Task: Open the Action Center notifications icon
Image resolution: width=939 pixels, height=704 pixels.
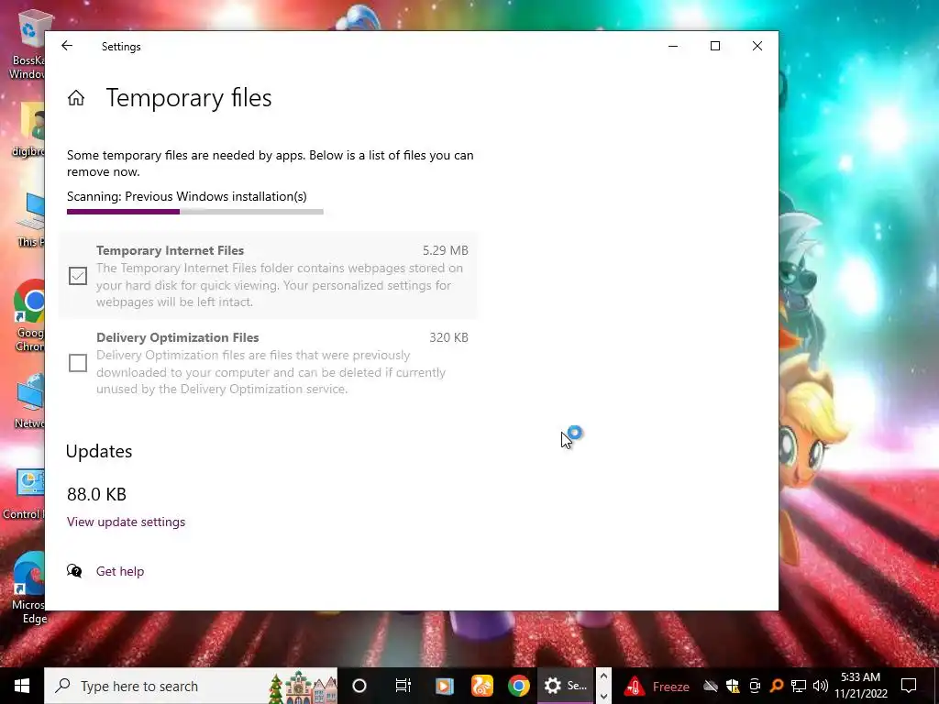Action: pyautogui.click(x=909, y=686)
